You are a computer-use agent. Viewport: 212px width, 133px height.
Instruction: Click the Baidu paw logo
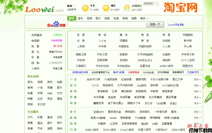pos(57,24)
